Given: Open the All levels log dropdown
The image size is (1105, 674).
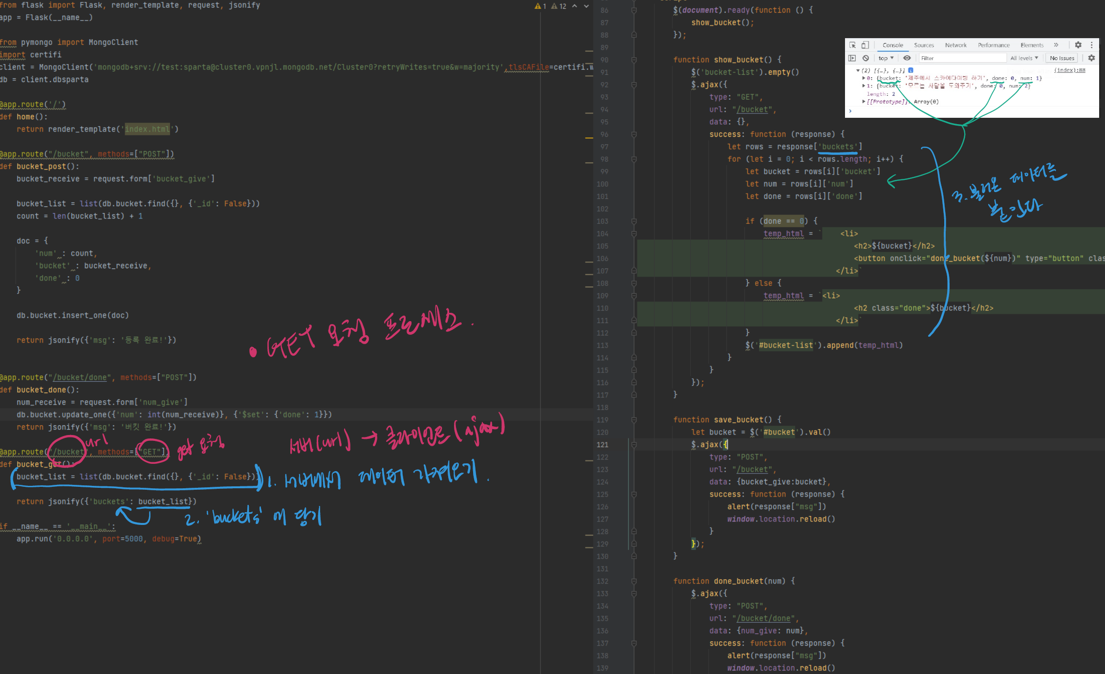Looking at the screenshot, I should (1024, 58).
